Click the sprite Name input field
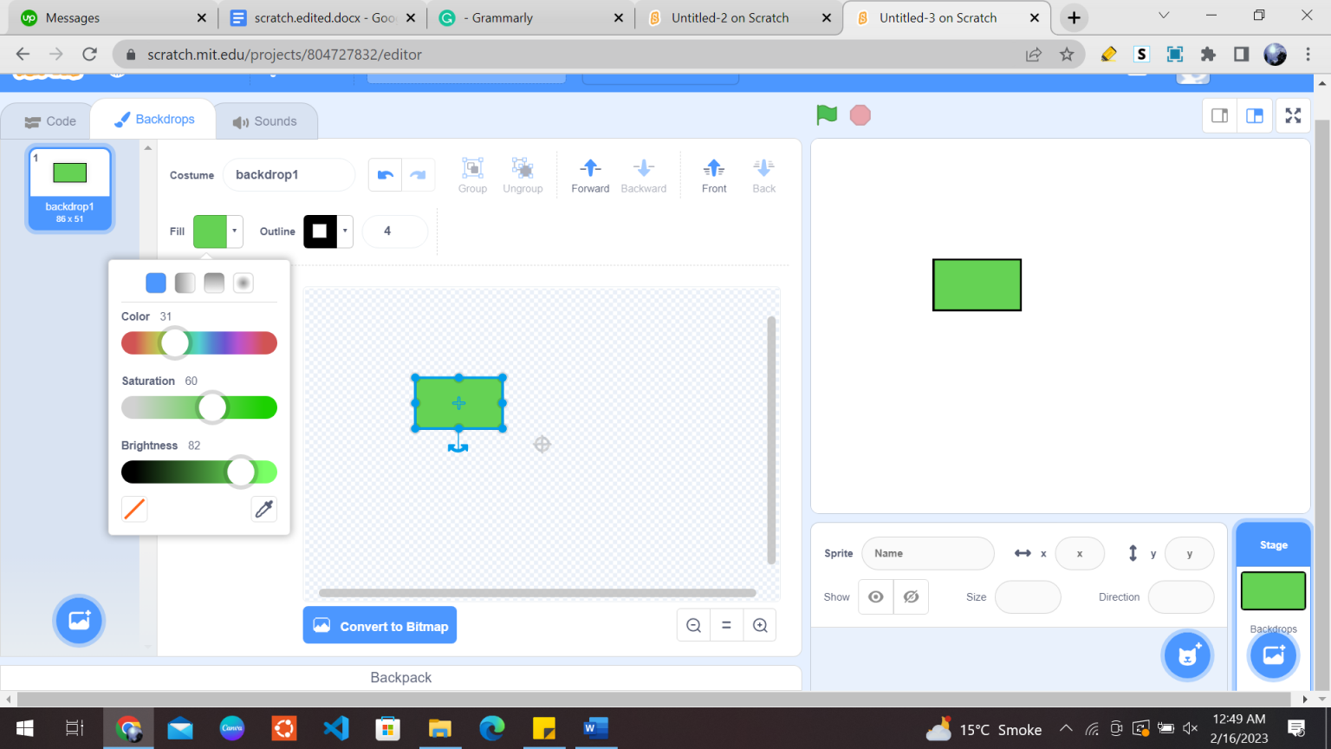The width and height of the screenshot is (1331, 749). pyautogui.click(x=927, y=553)
